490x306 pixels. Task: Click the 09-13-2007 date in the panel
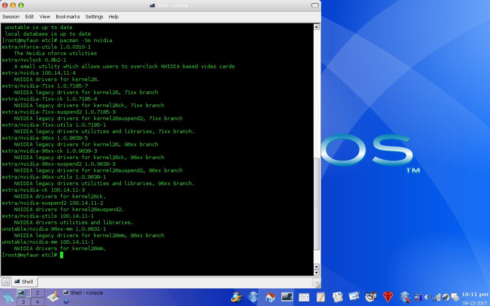(x=475, y=303)
